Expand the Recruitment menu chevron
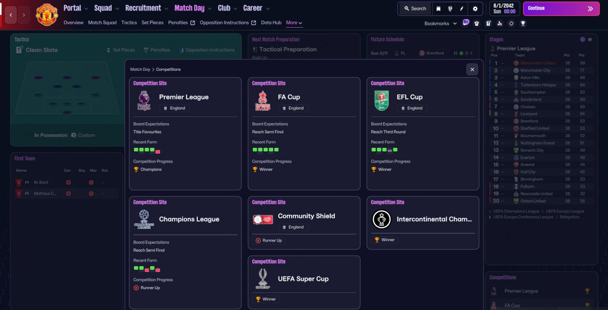 (166, 9)
